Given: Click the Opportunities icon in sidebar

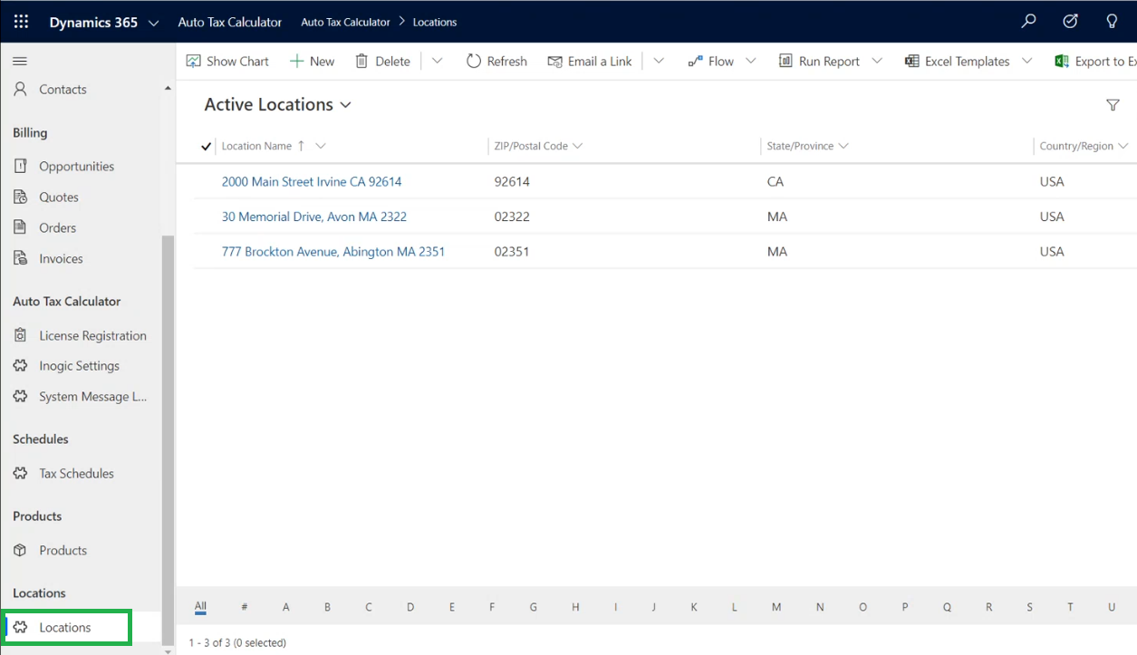Looking at the screenshot, I should 21,166.
